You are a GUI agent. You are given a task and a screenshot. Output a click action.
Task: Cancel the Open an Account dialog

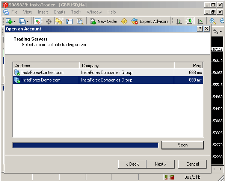192,164
